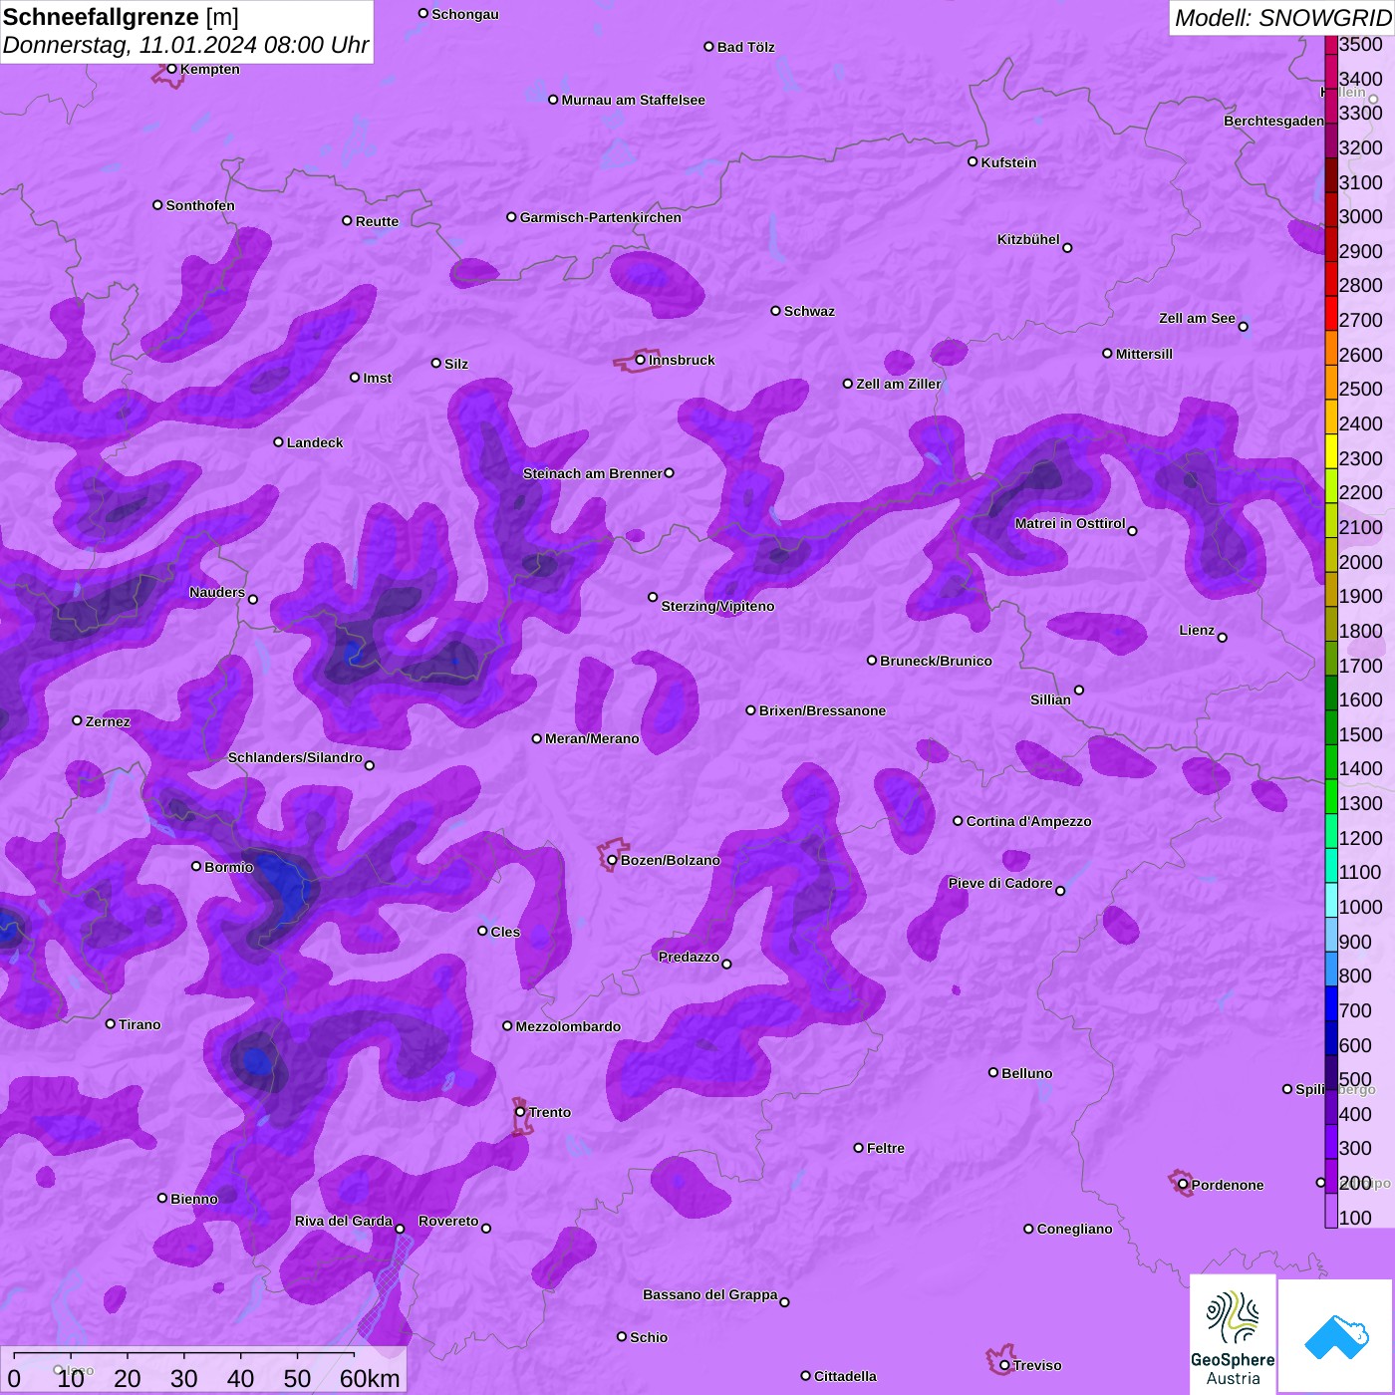Click the Matrei in Osttirol label
Viewport: 1395px width, 1395px height.
click(x=1070, y=523)
